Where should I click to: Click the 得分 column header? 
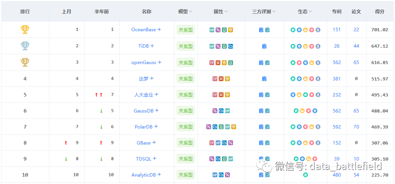(380, 12)
